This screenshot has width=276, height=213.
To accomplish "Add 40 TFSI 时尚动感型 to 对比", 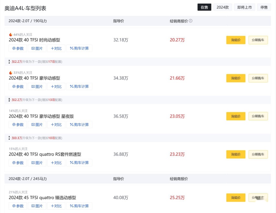I will tap(56, 48).
